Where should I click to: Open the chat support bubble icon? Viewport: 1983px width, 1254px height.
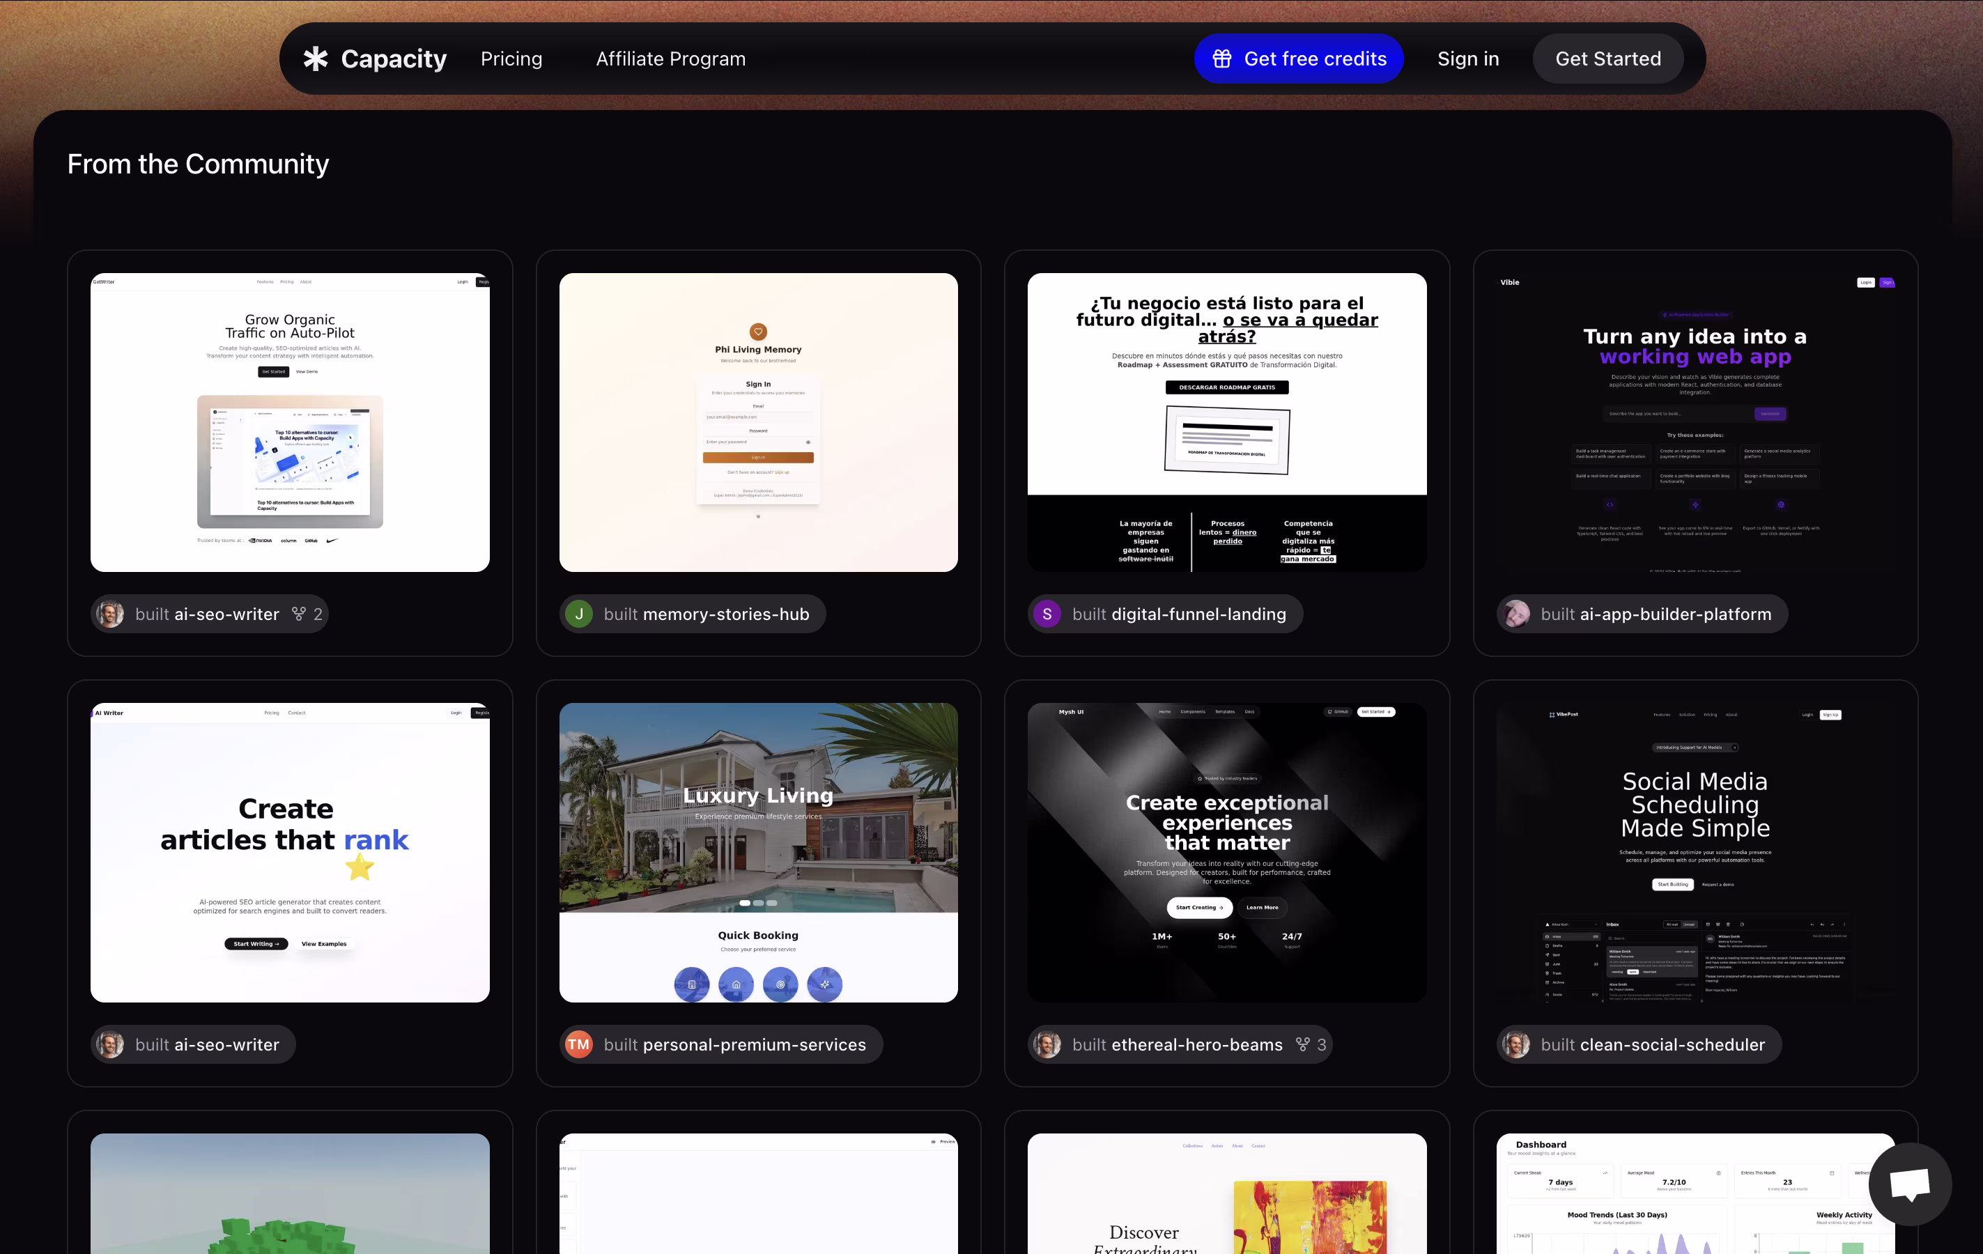1910,1184
